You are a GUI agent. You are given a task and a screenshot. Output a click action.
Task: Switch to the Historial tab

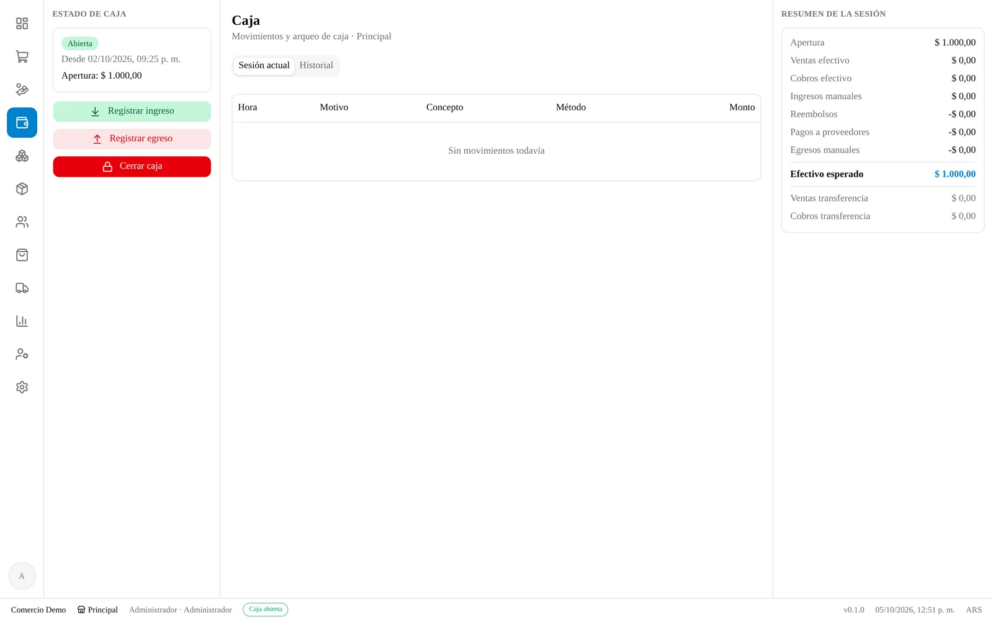click(x=316, y=65)
